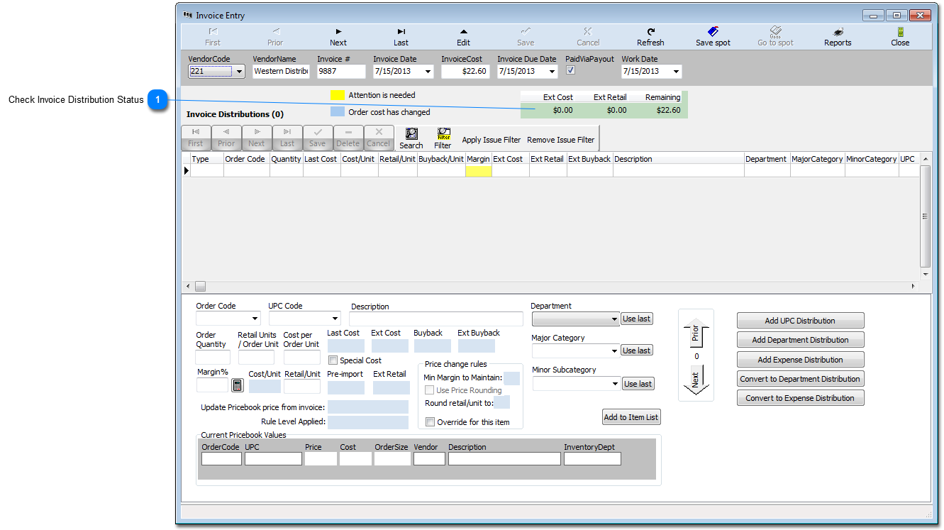Expand the Major Category dropdown
Screen dimensions: 944x530
(x=614, y=351)
